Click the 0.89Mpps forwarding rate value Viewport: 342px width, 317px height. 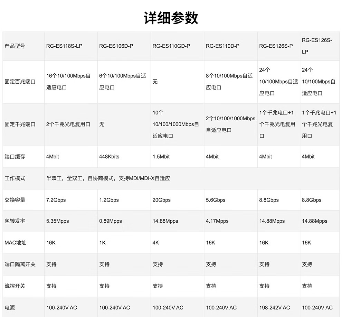click(111, 221)
